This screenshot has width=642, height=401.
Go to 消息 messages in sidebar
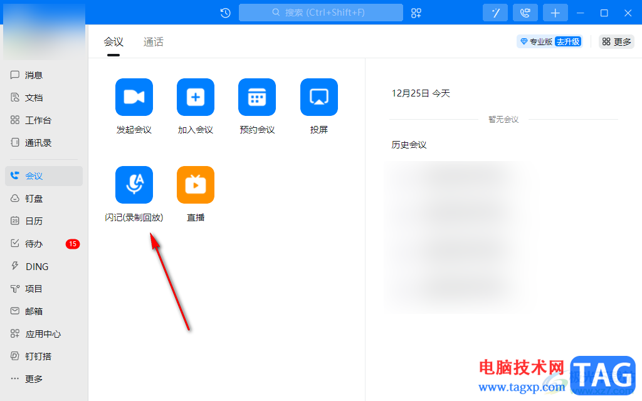coord(44,75)
